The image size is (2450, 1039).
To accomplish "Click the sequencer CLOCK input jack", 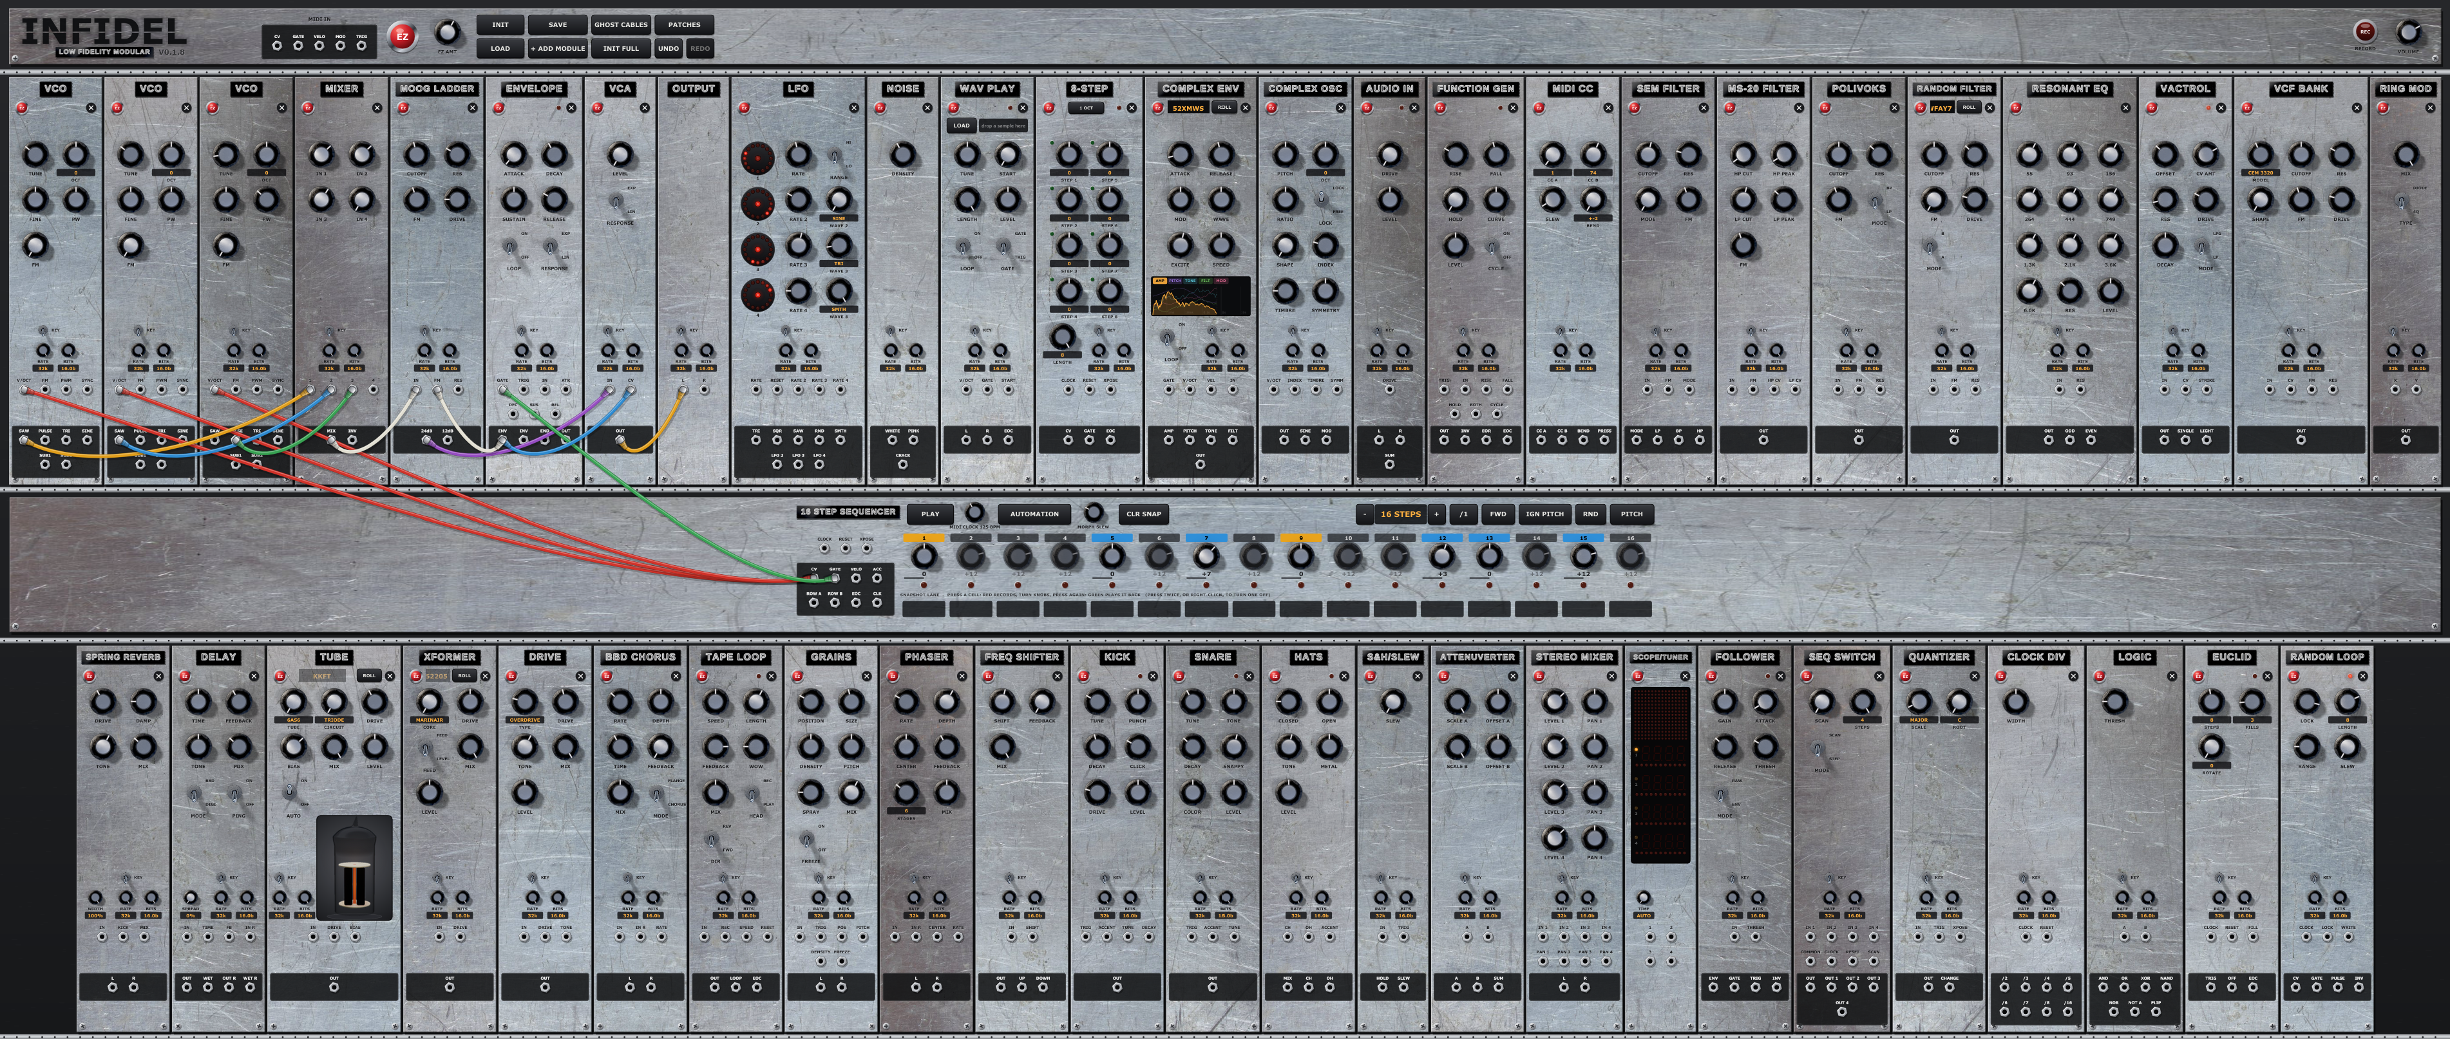I will [824, 548].
